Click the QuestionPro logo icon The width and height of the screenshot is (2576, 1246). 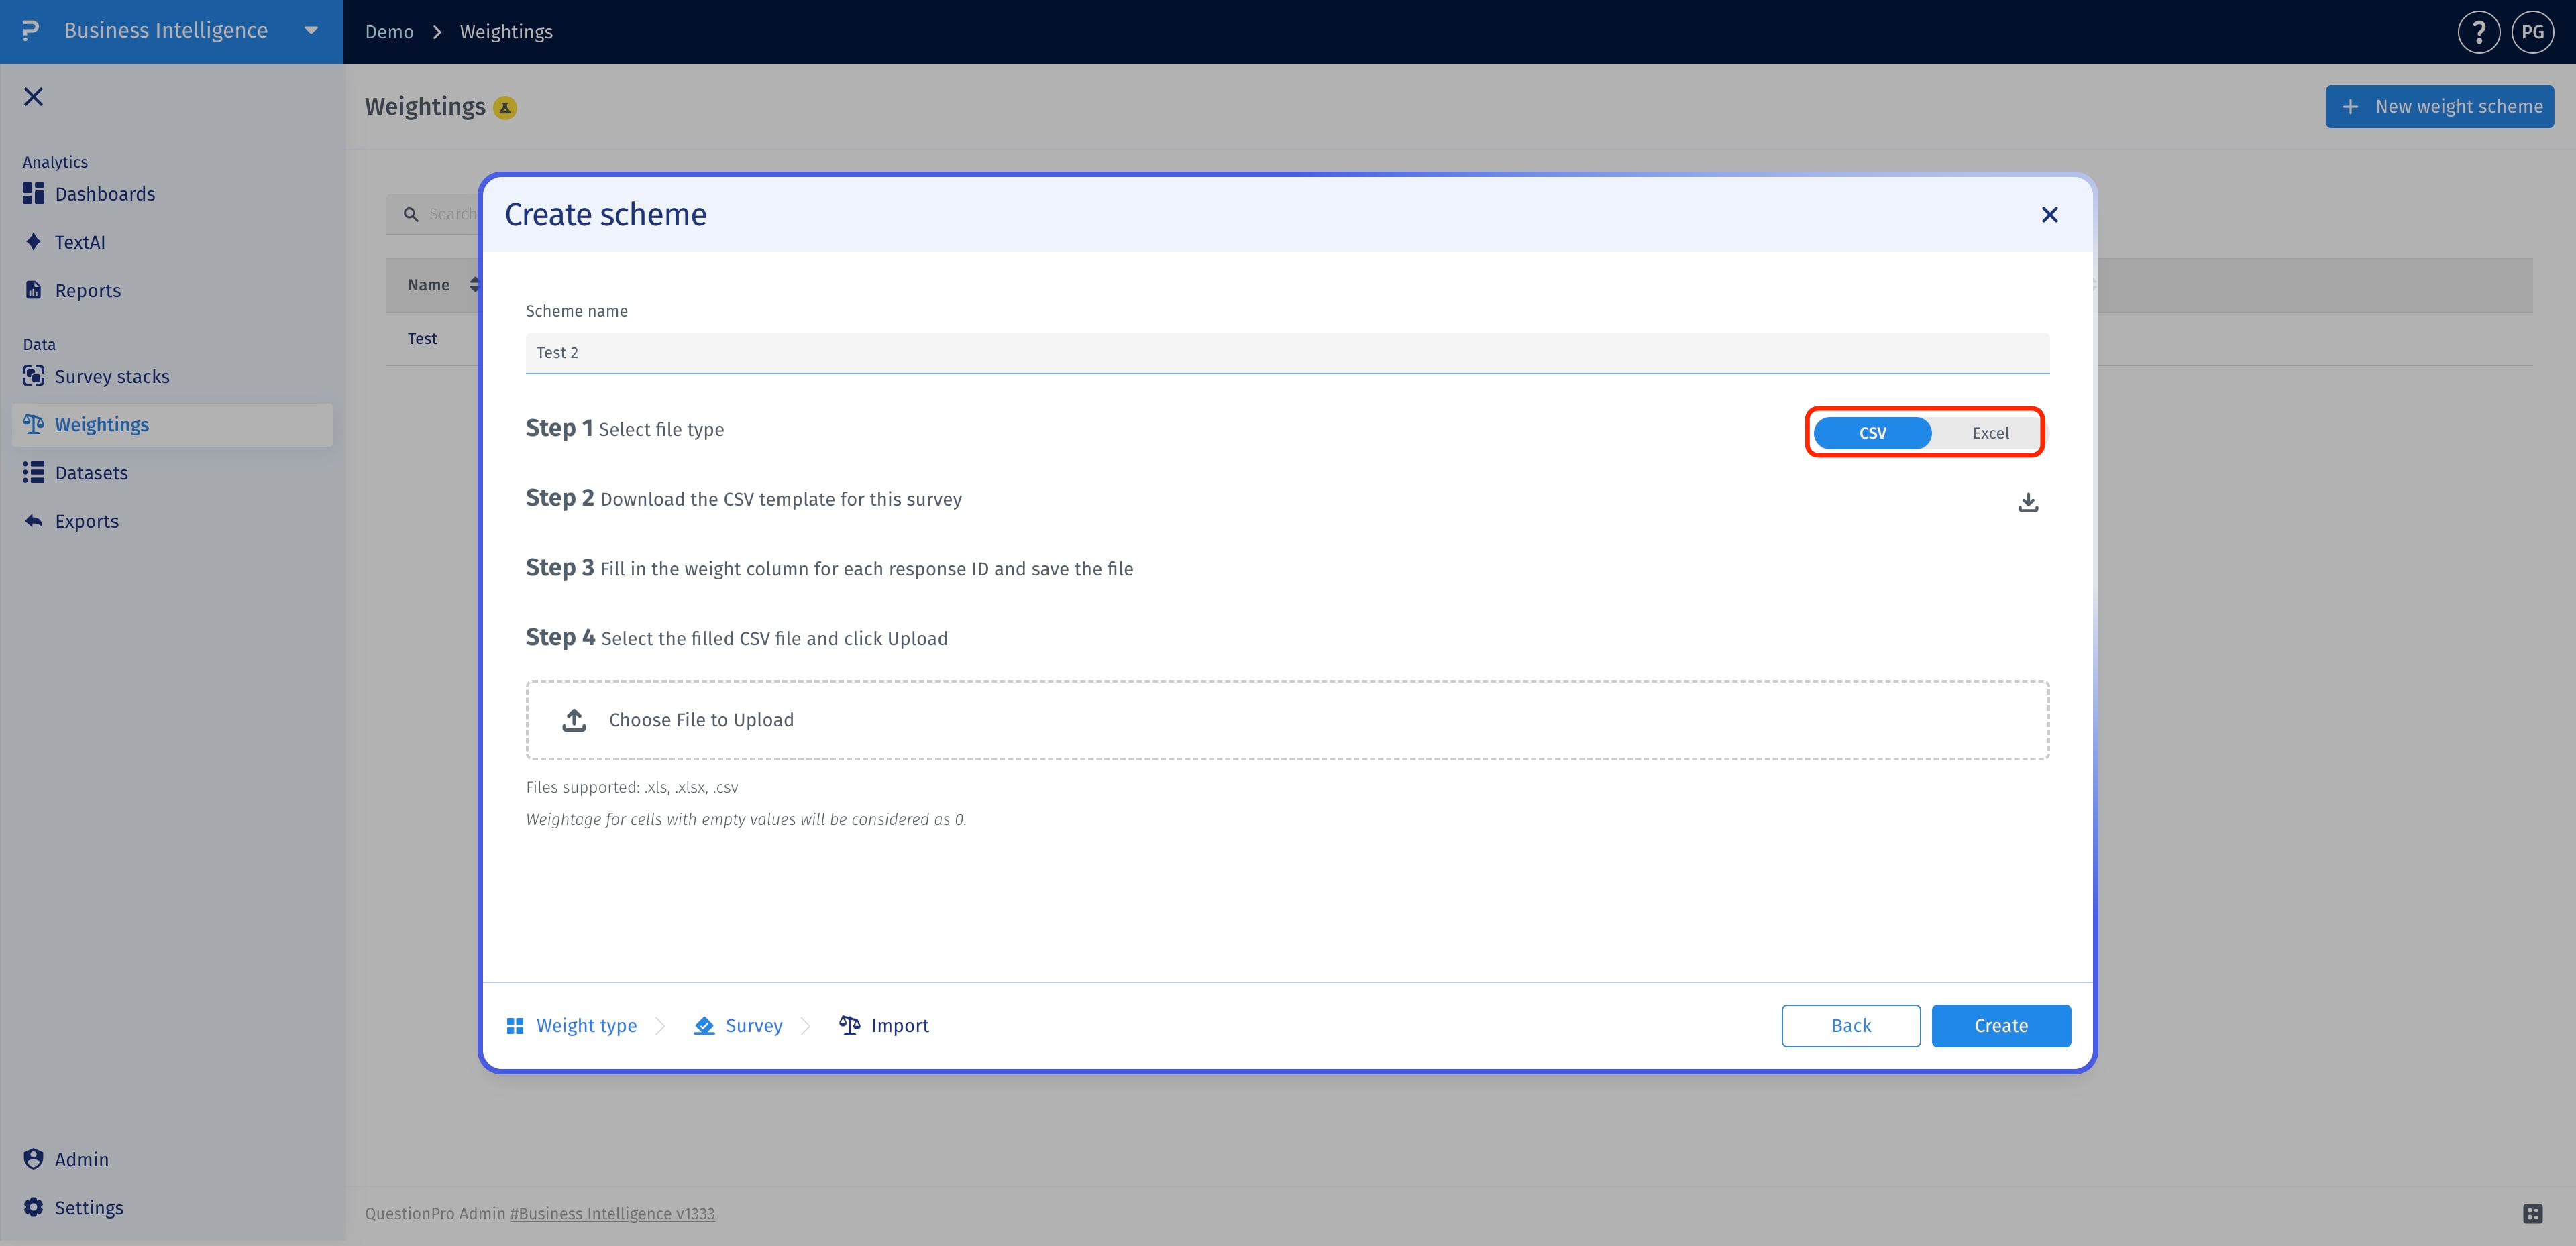click(30, 31)
